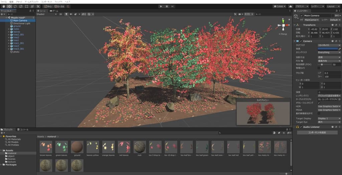Disable the Camera component checkbox
Image resolution: width=342 pixels, height=175 pixels.
pyautogui.click(x=301, y=41)
